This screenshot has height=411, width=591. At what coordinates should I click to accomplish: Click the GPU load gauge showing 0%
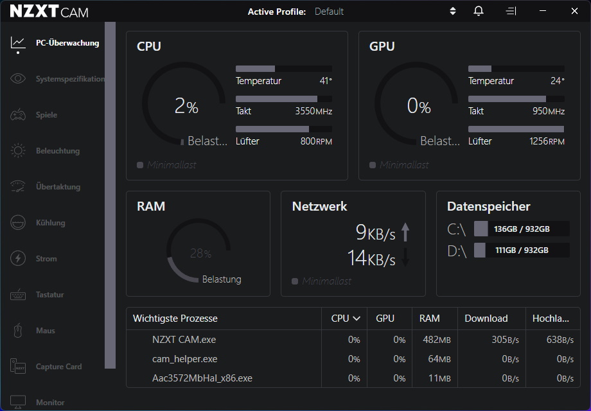click(x=416, y=103)
